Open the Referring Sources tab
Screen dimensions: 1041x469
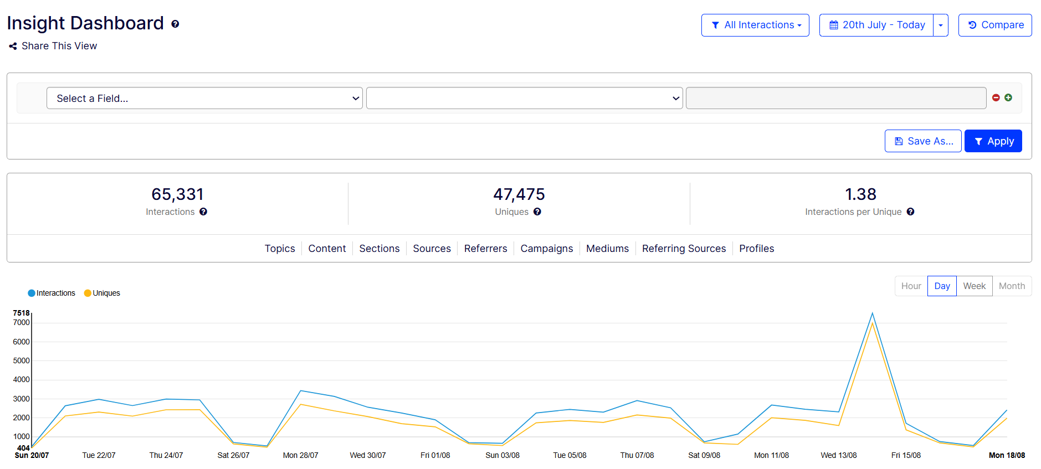[684, 249]
